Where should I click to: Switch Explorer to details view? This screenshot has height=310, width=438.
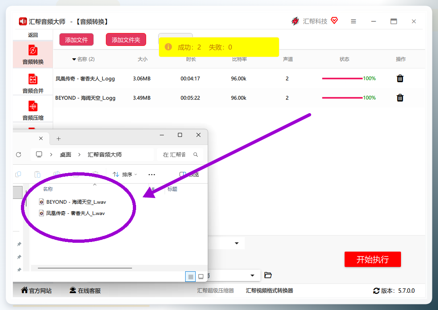click(x=190, y=277)
